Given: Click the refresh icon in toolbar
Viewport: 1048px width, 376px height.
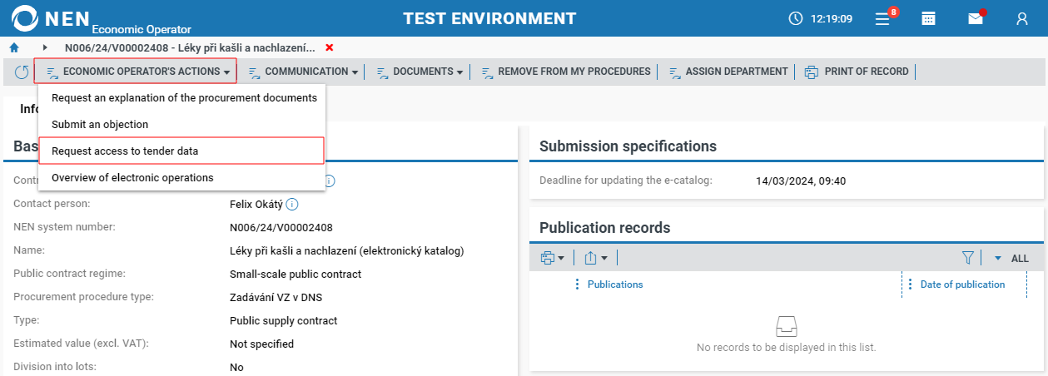Looking at the screenshot, I should pyautogui.click(x=22, y=72).
